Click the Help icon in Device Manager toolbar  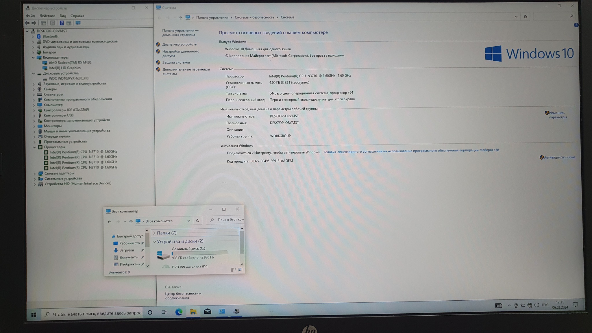coord(62,23)
